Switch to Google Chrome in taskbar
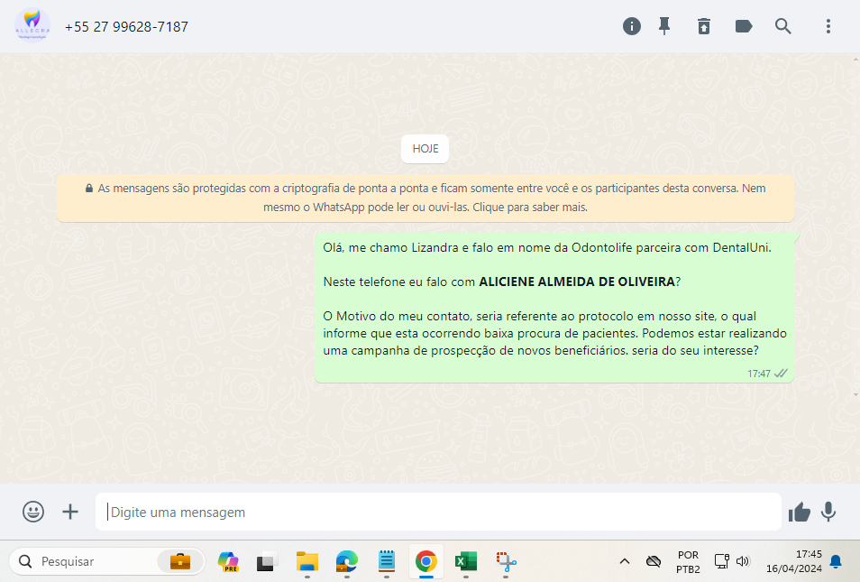Image resolution: width=860 pixels, height=582 pixels. coord(426,561)
